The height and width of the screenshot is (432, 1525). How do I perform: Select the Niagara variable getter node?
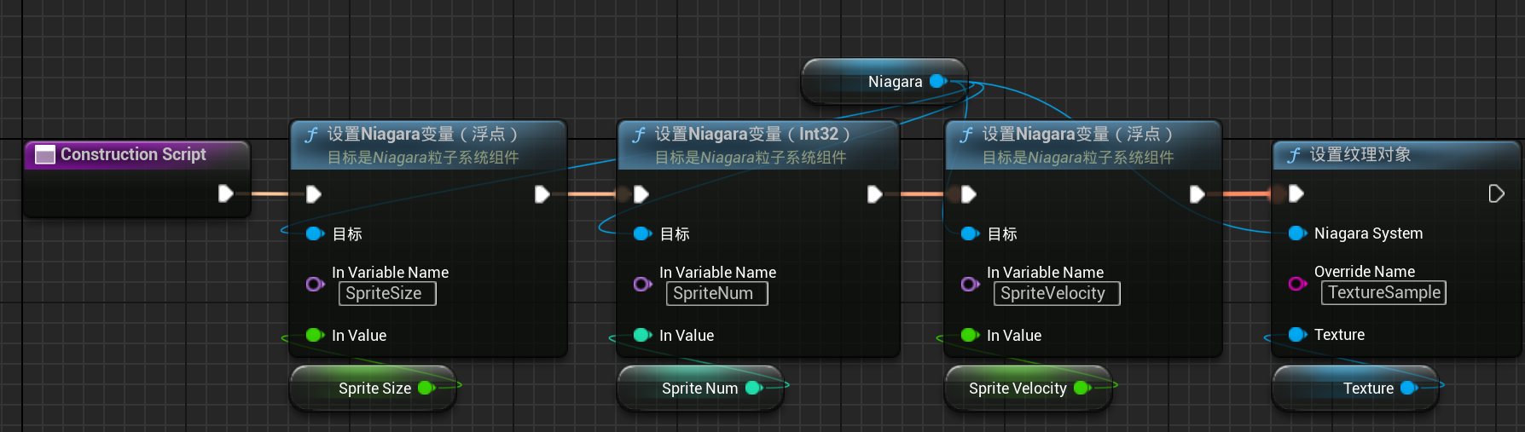point(884,82)
